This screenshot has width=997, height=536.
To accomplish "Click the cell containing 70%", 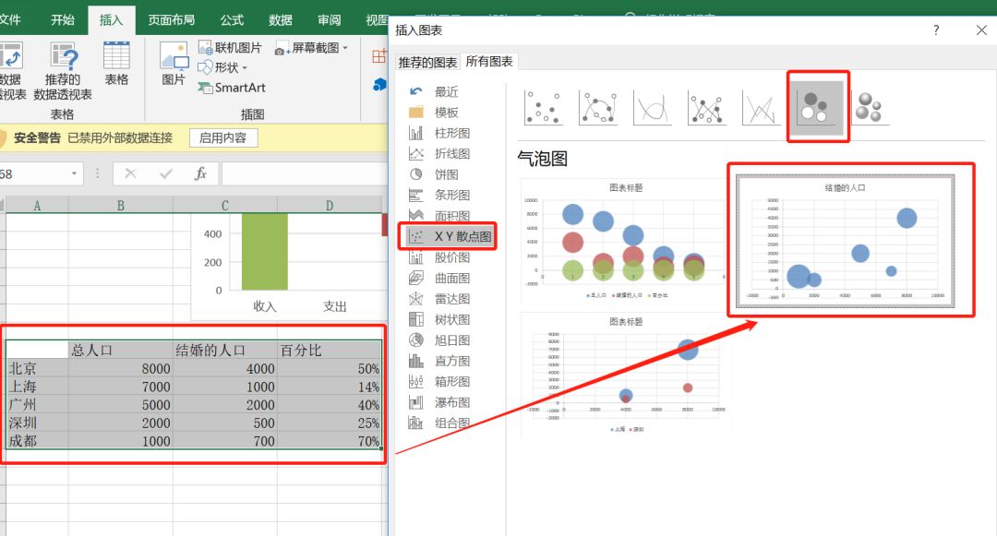I will [x=330, y=441].
